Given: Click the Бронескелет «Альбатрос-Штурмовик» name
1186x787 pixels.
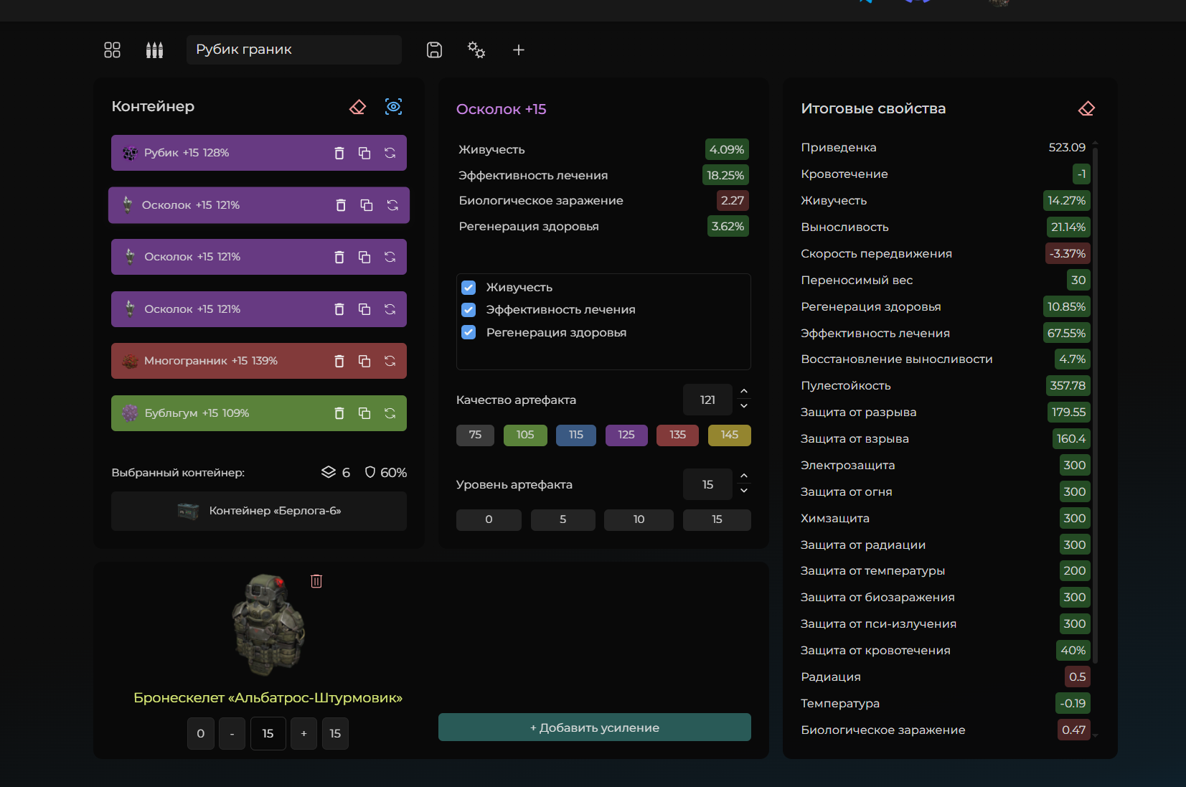Looking at the screenshot, I should click(268, 698).
